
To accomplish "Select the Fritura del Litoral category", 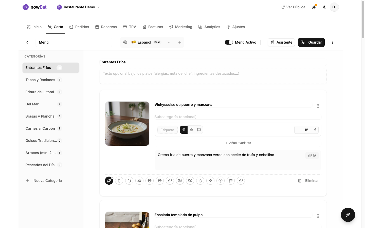I will [51, 92].
